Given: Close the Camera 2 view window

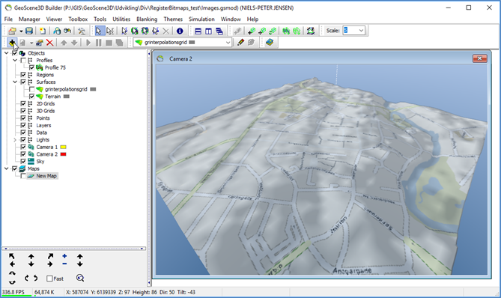Looking at the screenshot, I should tap(479, 58).
